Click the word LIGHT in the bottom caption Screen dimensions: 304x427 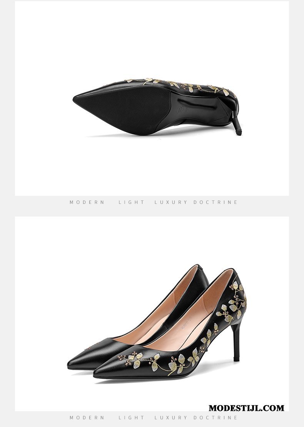coord(131,417)
